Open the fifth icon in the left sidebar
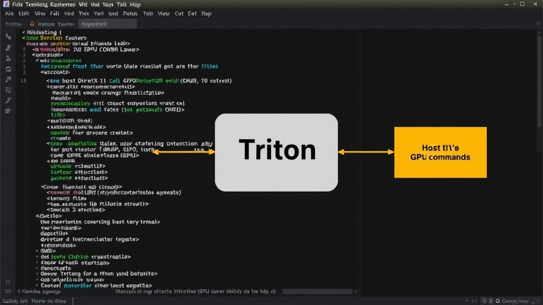The width and height of the screenshot is (543, 305). point(8,79)
